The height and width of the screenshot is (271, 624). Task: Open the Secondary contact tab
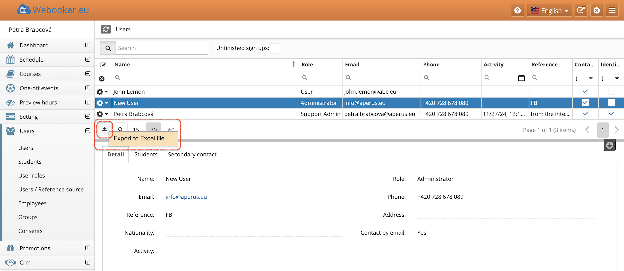pyautogui.click(x=192, y=154)
